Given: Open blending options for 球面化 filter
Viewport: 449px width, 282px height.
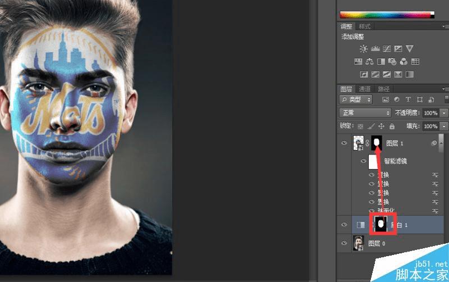Looking at the screenshot, I should pyautogui.click(x=436, y=211).
